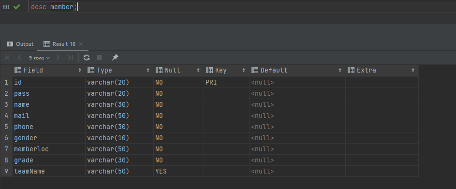
Task: Select the Result 16 tab
Action: coord(59,44)
